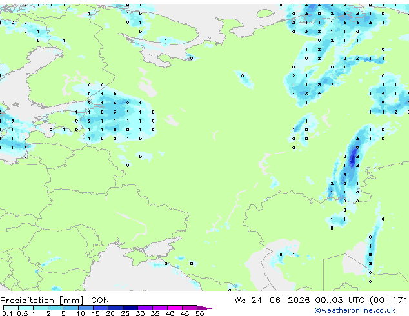Screen dimensions: 409x316
Task: Click the weatheronline.co.uk copyright link
Action: coord(355,310)
